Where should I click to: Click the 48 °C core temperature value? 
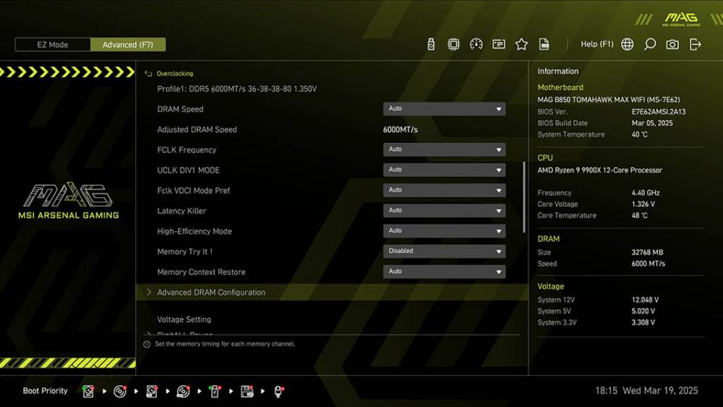tap(639, 216)
